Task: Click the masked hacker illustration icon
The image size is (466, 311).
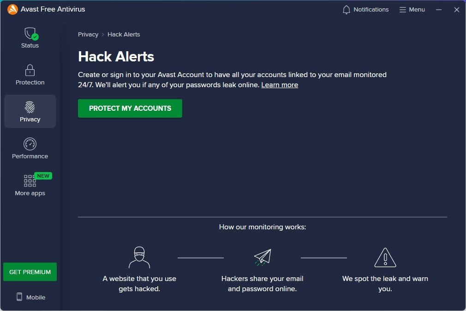Action: 139,257
